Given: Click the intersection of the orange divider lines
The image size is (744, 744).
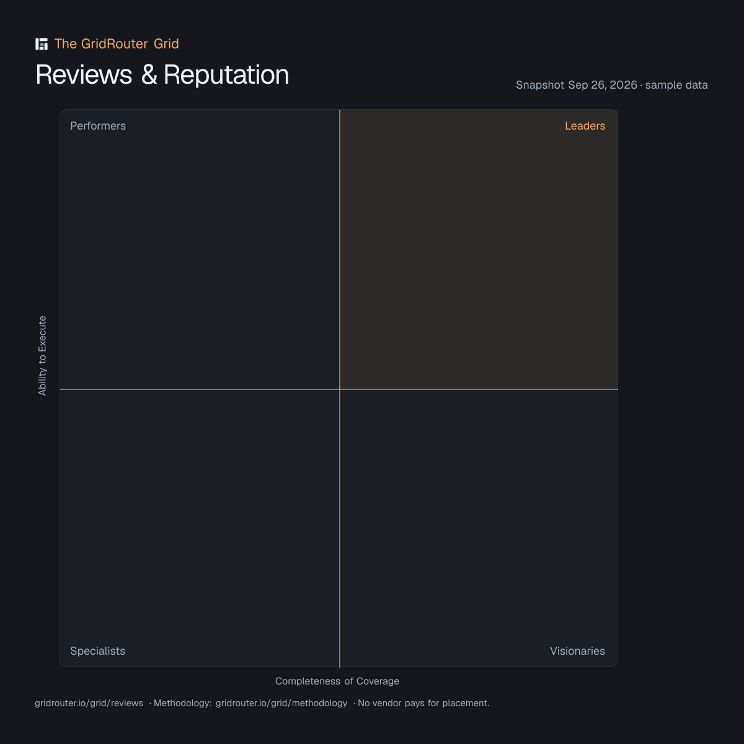Looking at the screenshot, I should (340, 389).
